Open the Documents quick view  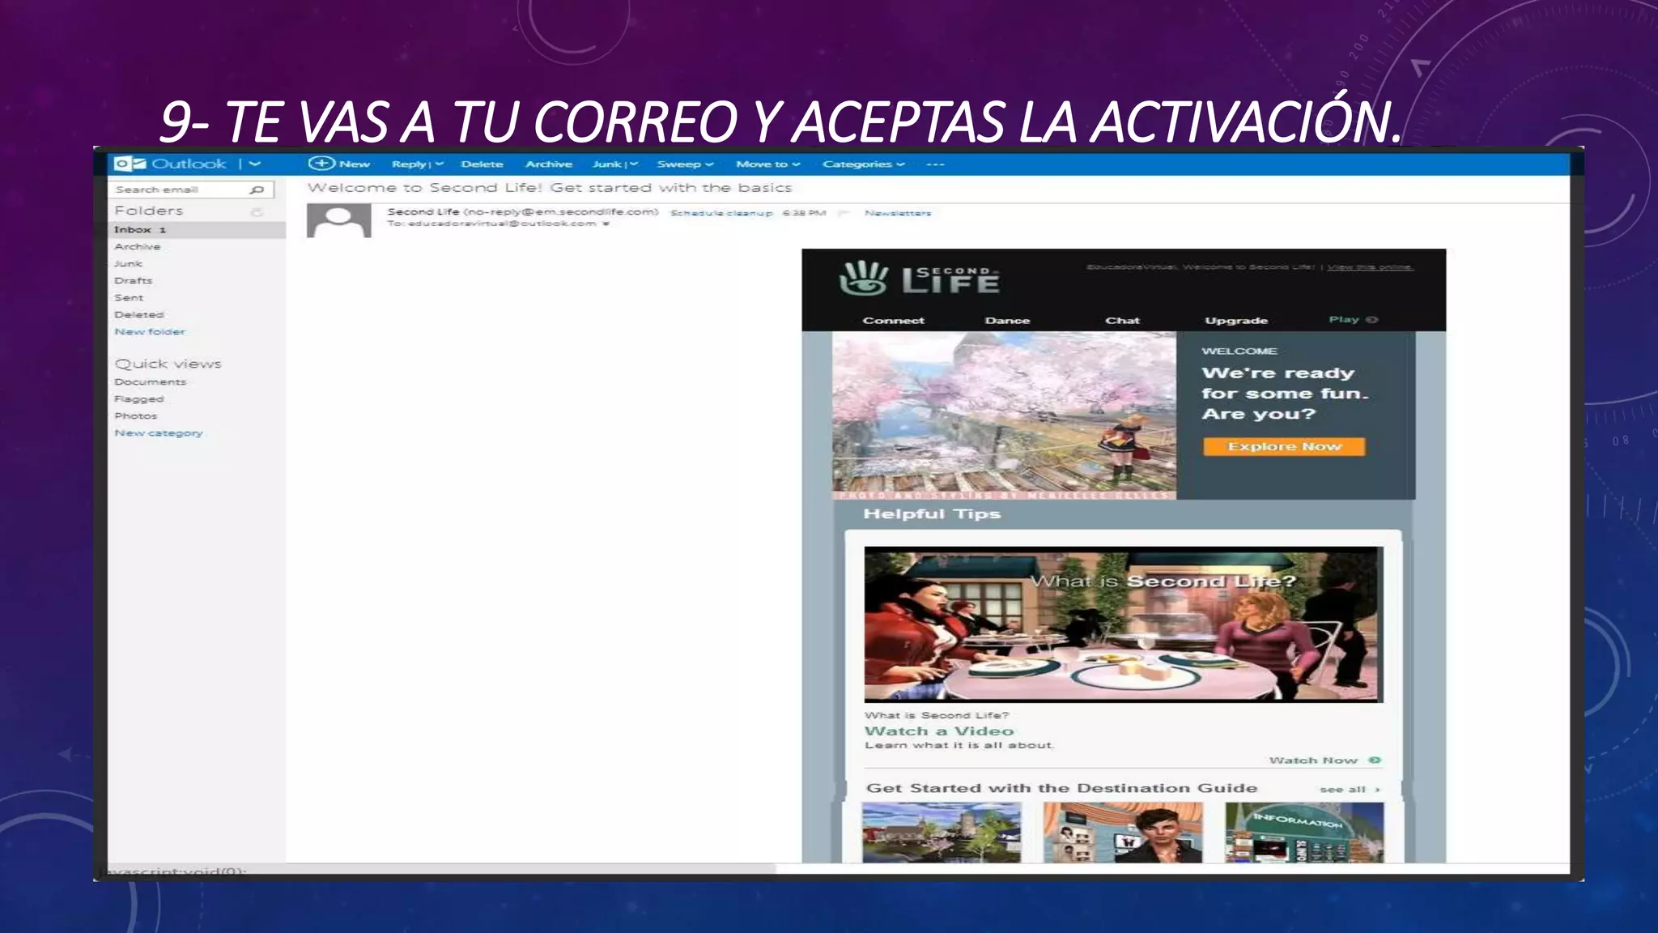(151, 382)
